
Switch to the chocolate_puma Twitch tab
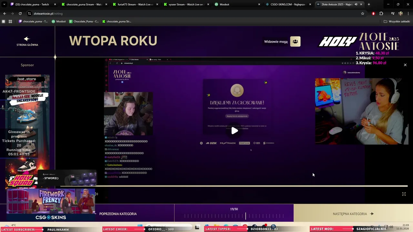tap(34, 5)
